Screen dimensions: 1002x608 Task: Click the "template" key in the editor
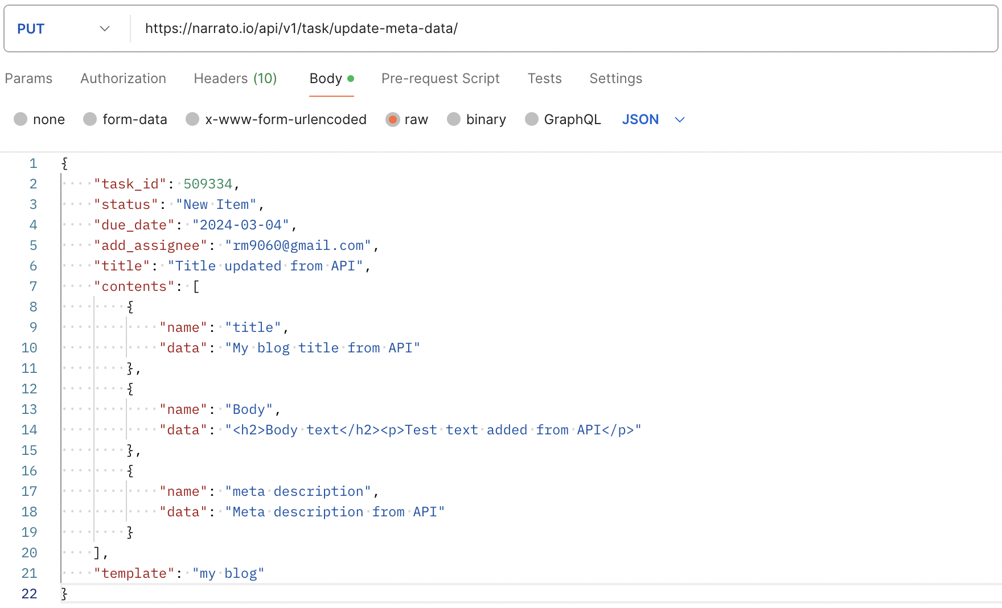point(134,573)
